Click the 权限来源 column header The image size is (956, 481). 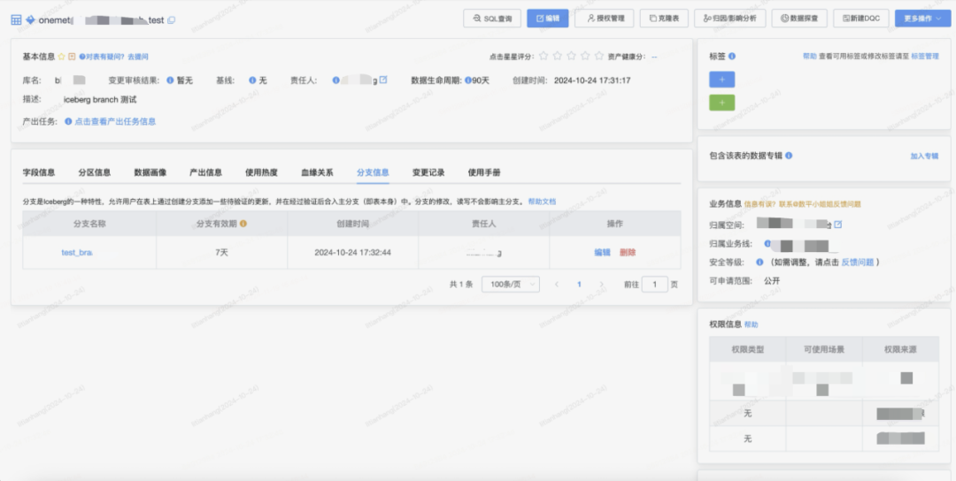click(x=900, y=350)
